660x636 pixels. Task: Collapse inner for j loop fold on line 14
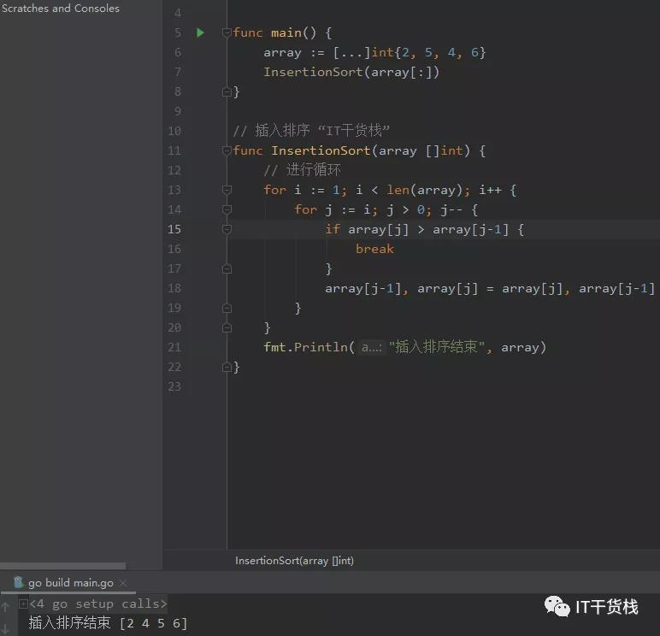tap(227, 209)
